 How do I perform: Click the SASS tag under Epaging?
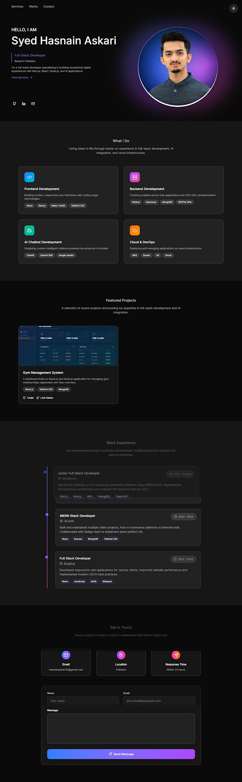(x=94, y=581)
